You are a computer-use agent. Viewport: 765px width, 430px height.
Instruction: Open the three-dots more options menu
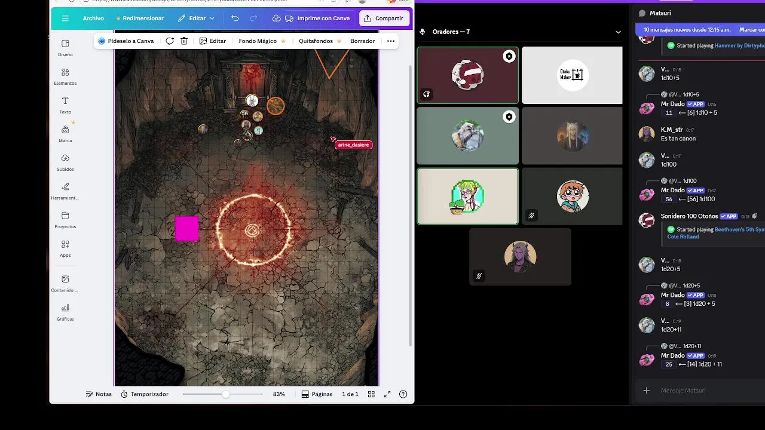point(391,41)
